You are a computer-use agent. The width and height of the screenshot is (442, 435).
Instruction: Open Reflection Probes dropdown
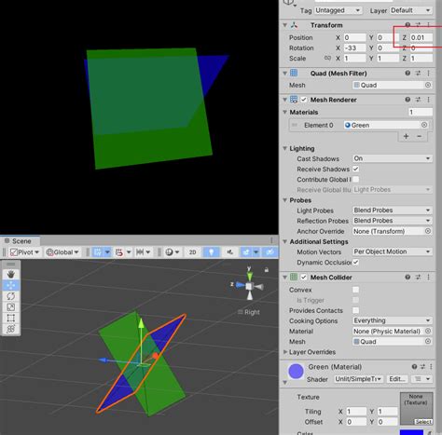pos(393,221)
